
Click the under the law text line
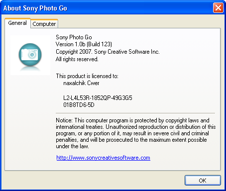[x=72, y=146]
